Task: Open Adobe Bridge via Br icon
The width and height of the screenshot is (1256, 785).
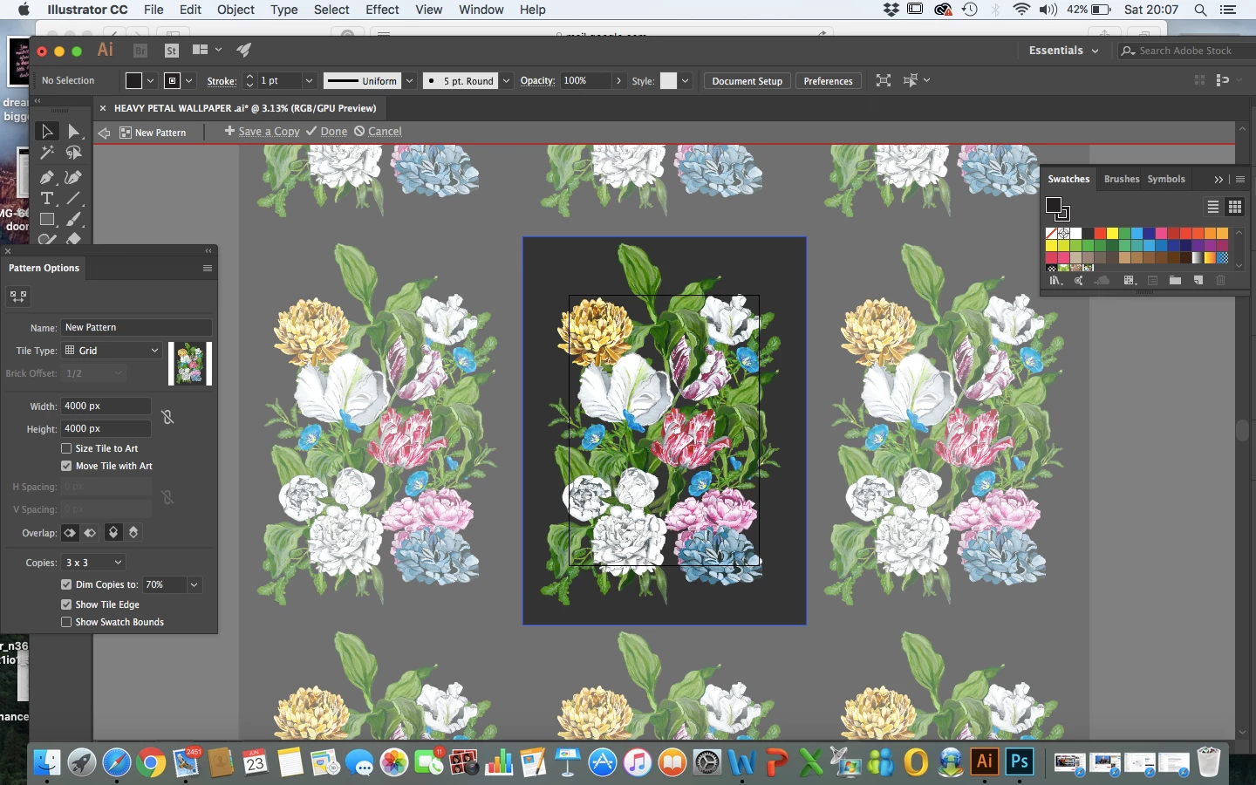Action: pos(140,51)
